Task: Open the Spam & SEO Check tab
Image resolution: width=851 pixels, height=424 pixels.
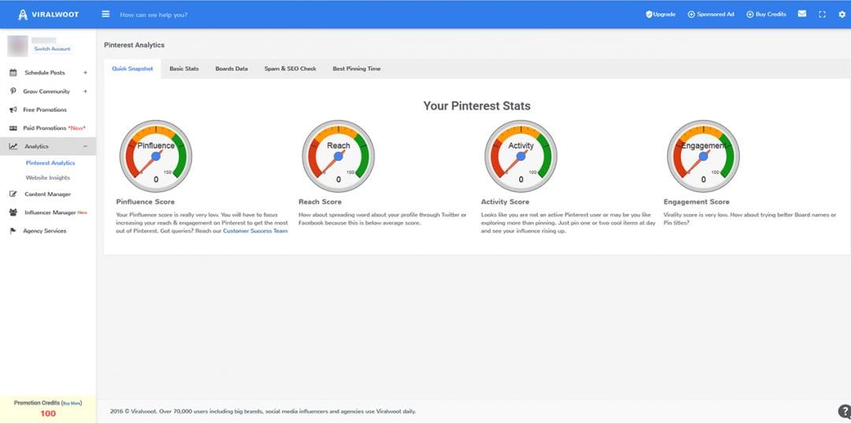Action: (290, 69)
